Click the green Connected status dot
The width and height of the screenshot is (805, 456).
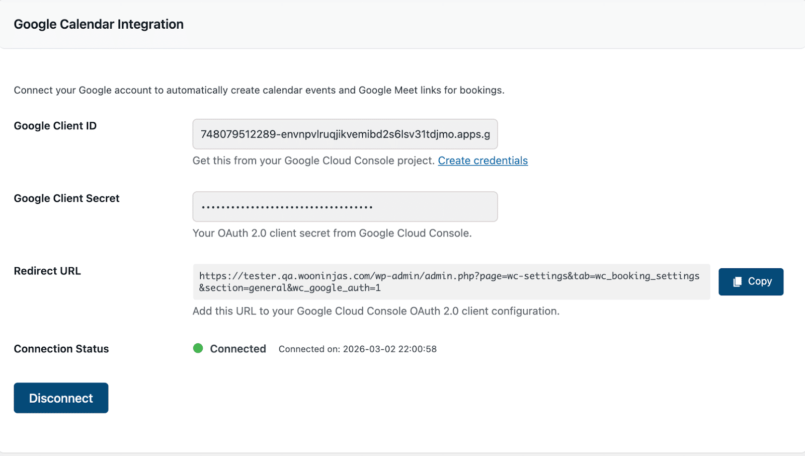click(x=198, y=348)
